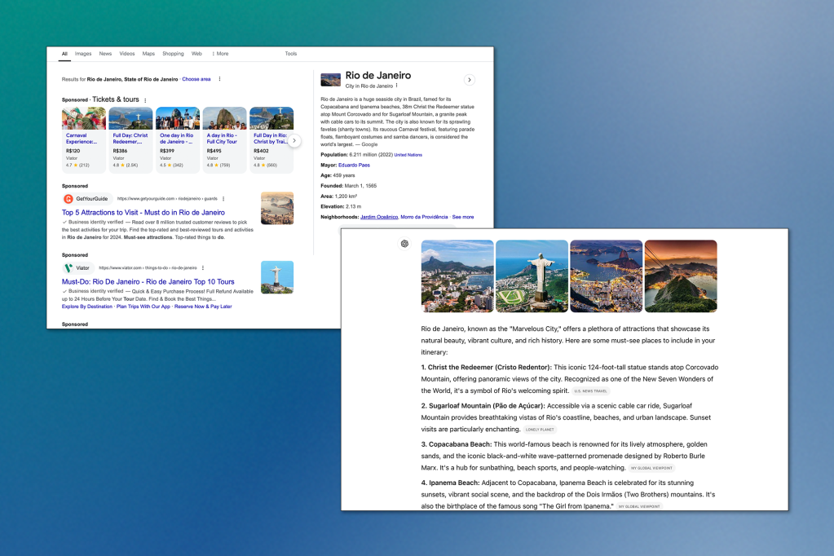The height and width of the screenshot is (556, 834).
Task: Click the Lonely Planet source chip
Action: 540,430
